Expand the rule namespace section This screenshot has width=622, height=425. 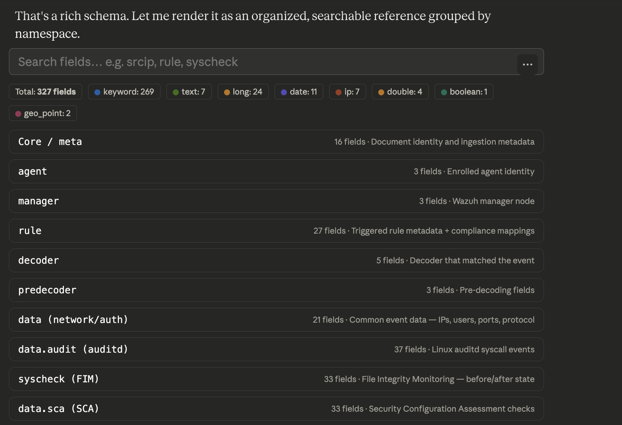[276, 230]
